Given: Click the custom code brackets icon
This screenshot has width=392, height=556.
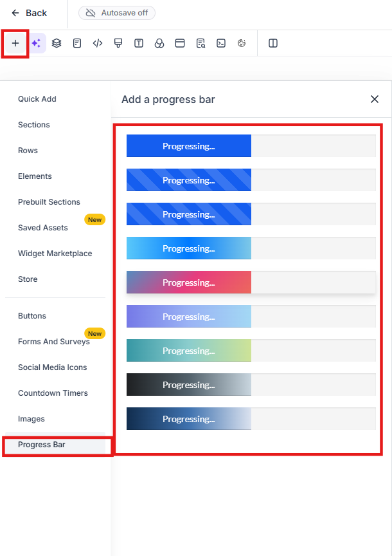Looking at the screenshot, I should click(x=98, y=43).
